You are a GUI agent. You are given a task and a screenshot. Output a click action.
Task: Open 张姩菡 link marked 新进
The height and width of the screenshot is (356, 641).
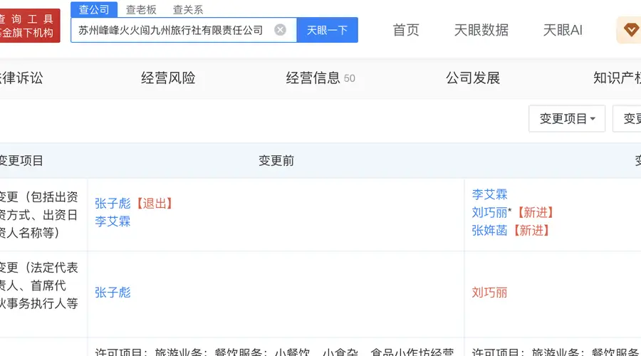(x=489, y=230)
